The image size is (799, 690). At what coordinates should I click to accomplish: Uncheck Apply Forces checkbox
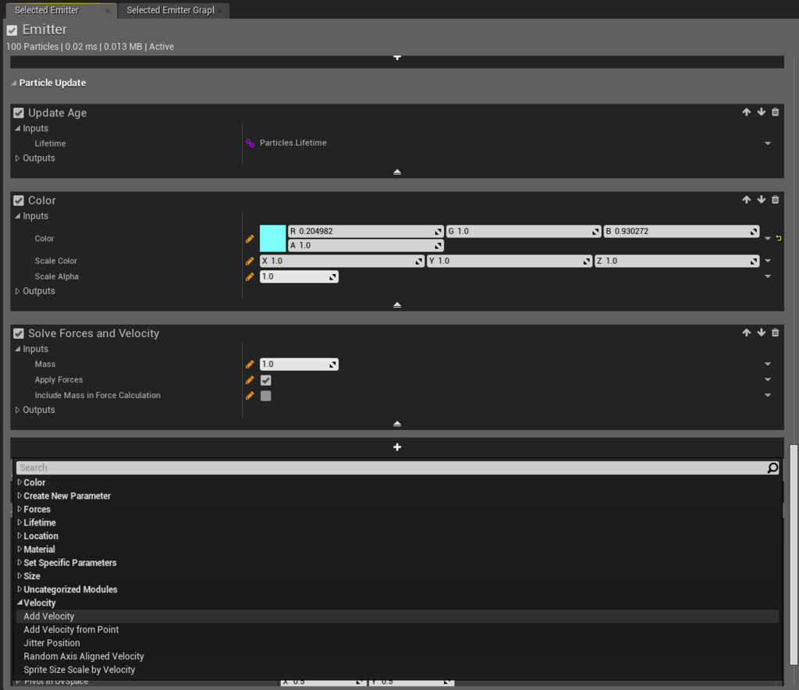(265, 380)
